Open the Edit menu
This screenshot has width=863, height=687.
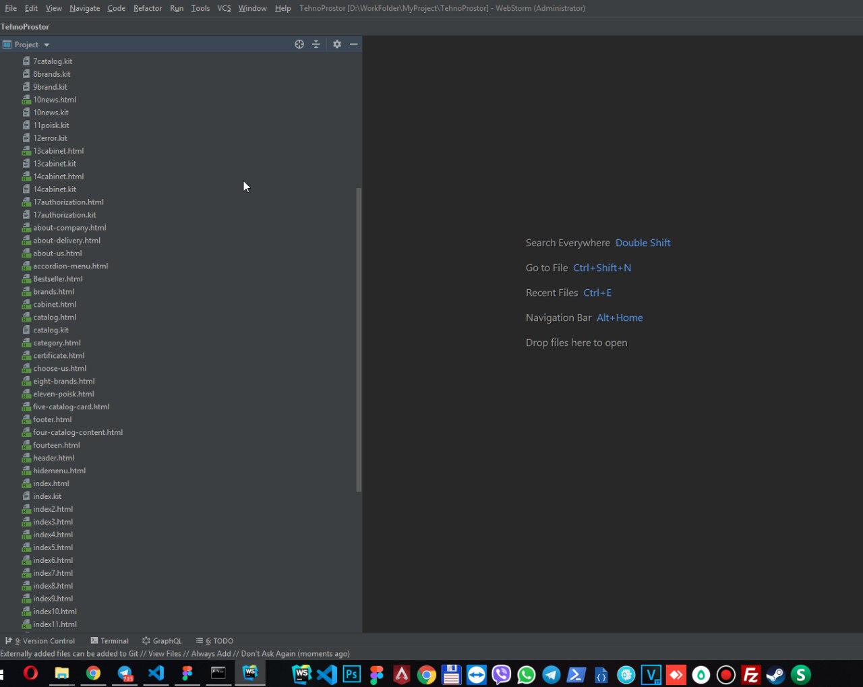(31, 8)
